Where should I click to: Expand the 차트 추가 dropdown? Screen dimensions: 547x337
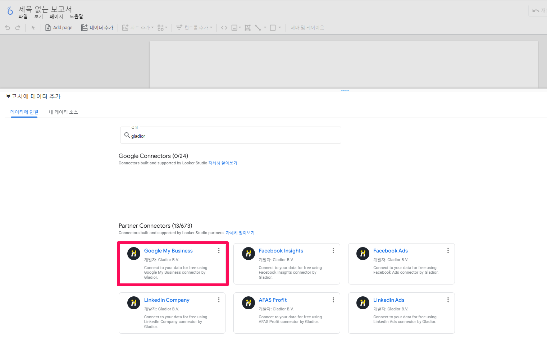pos(138,28)
